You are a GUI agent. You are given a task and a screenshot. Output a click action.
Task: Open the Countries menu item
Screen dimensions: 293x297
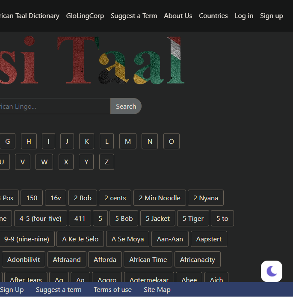click(x=213, y=16)
